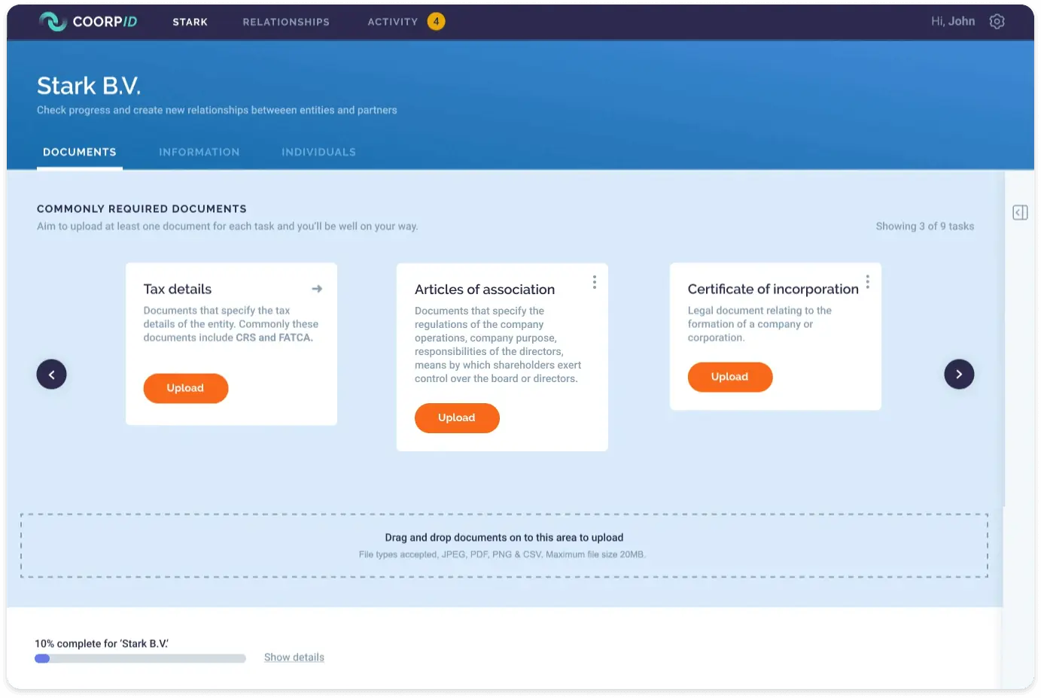Upload a Certificate of incorporation document
This screenshot has height=698, width=1041.
click(730, 377)
